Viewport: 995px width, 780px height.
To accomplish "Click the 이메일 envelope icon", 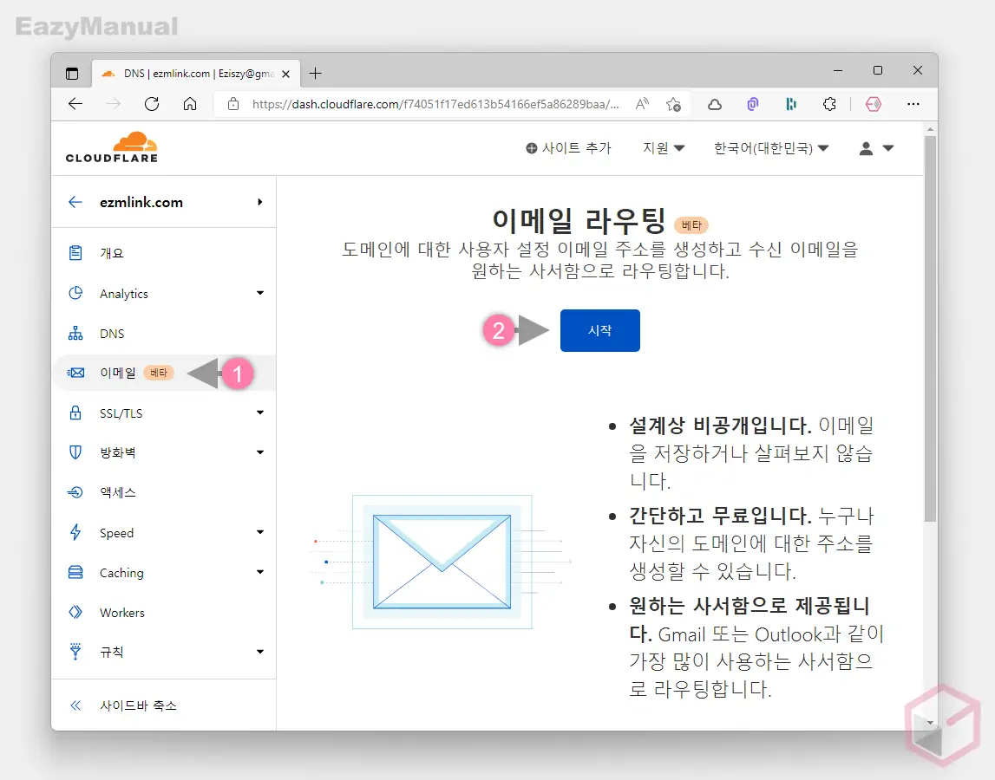I will [76, 372].
